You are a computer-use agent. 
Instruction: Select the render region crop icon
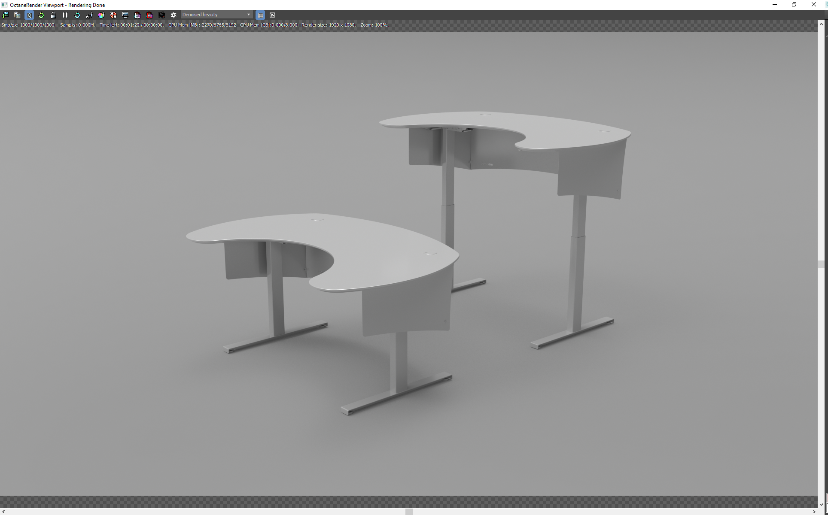coord(137,15)
